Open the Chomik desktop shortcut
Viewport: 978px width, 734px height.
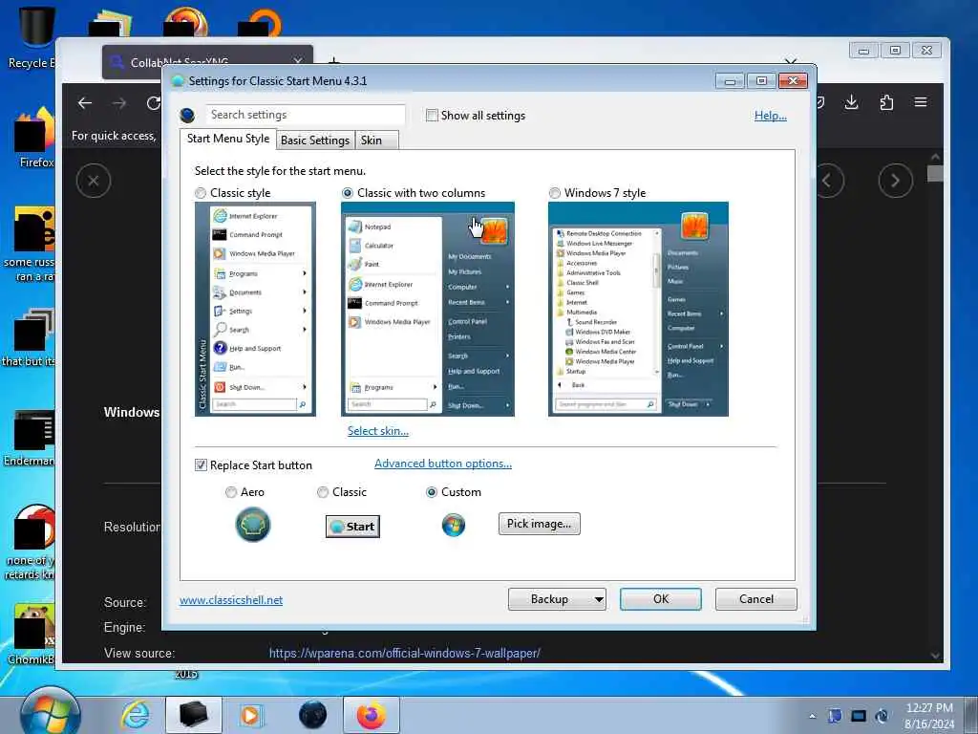point(32,634)
